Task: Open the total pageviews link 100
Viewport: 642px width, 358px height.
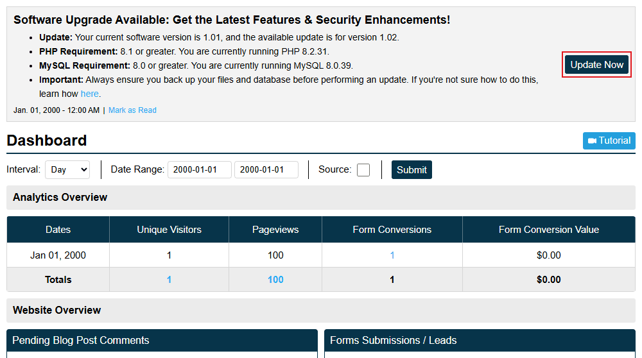Action: click(275, 280)
